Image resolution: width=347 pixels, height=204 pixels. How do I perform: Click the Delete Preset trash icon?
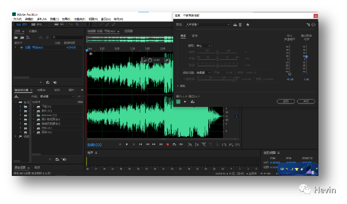pos(241,25)
